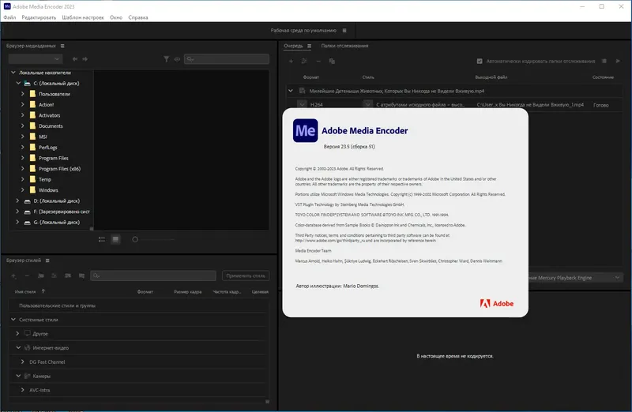Select the Activators folder
The image size is (632, 412).
pos(49,115)
